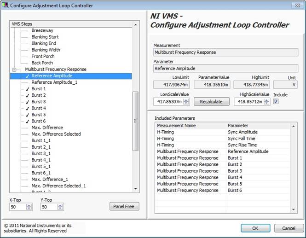
Task: Click the VMS Steps column header
Action: click(x=71, y=24)
